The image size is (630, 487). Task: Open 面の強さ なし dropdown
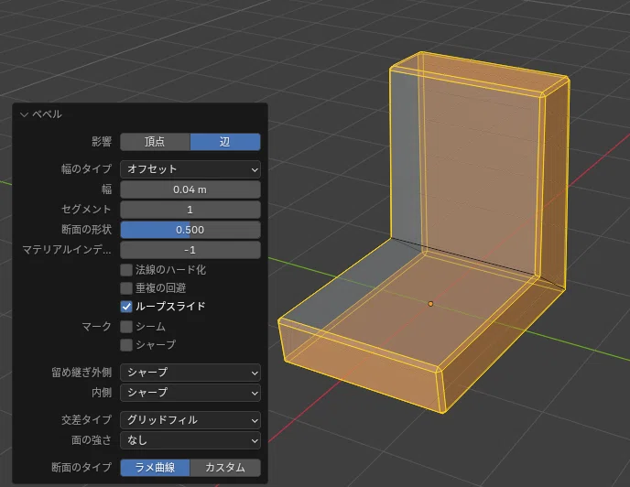[190, 440]
